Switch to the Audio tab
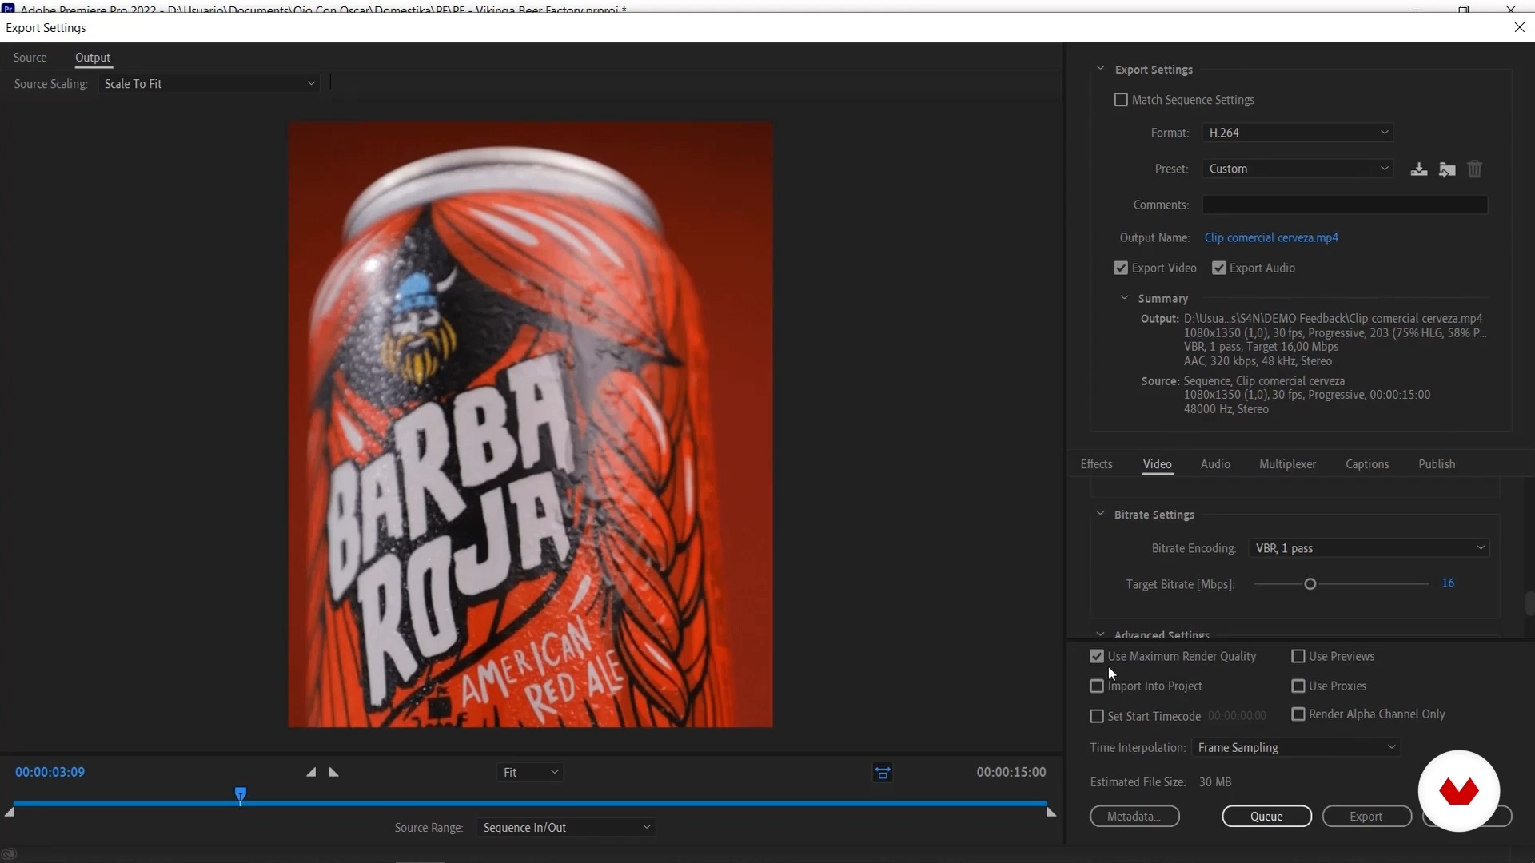 1214,464
